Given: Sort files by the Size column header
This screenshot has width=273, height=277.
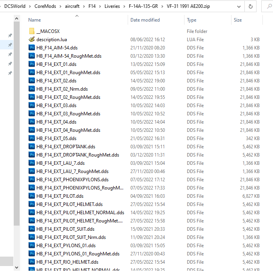Looking at the screenshot, I should click(x=238, y=20).
